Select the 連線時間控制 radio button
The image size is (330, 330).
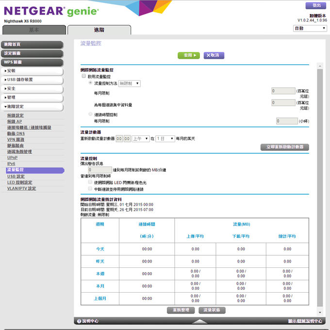(90, 114)
